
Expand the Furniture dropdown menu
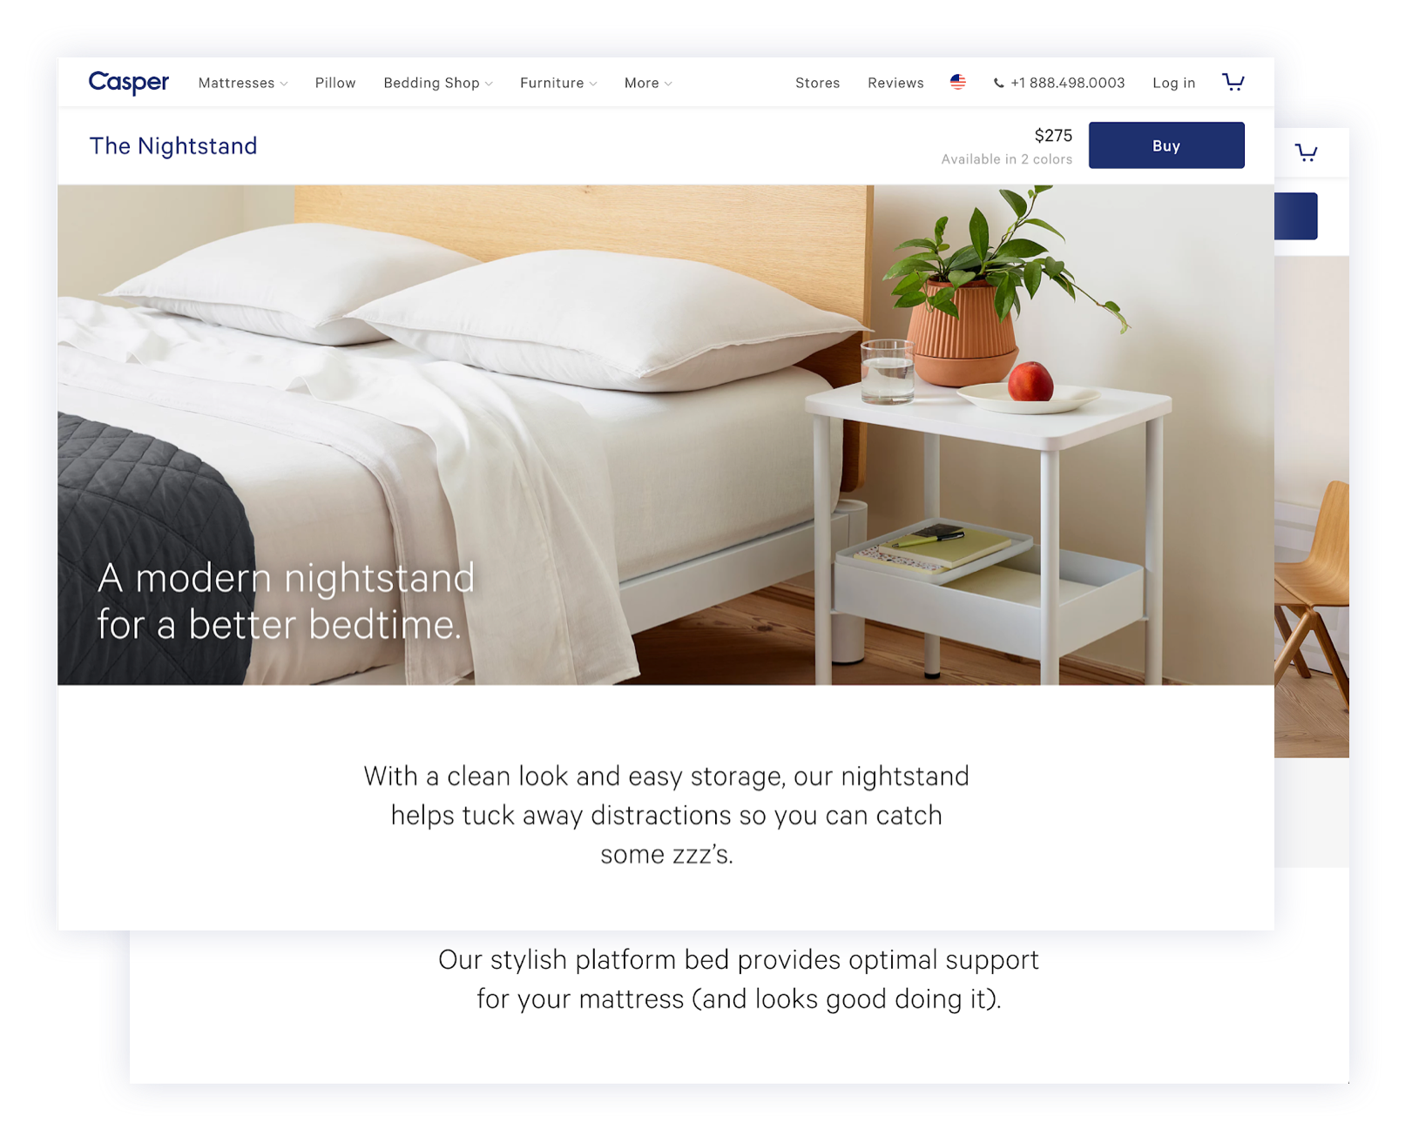(558, 83)
